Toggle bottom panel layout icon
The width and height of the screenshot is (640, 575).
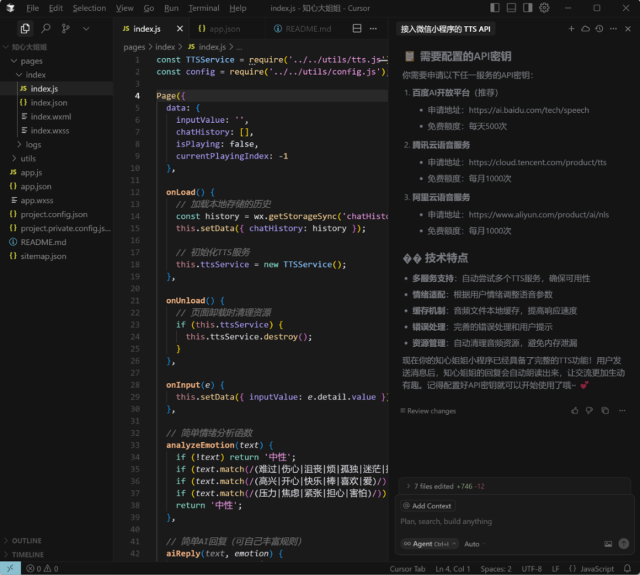(511, 8)
